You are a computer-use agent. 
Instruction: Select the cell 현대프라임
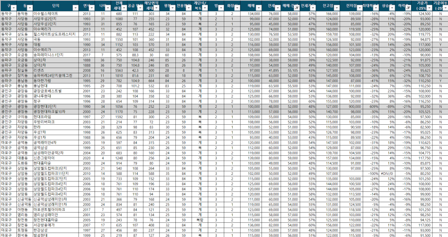coord(56,117)
